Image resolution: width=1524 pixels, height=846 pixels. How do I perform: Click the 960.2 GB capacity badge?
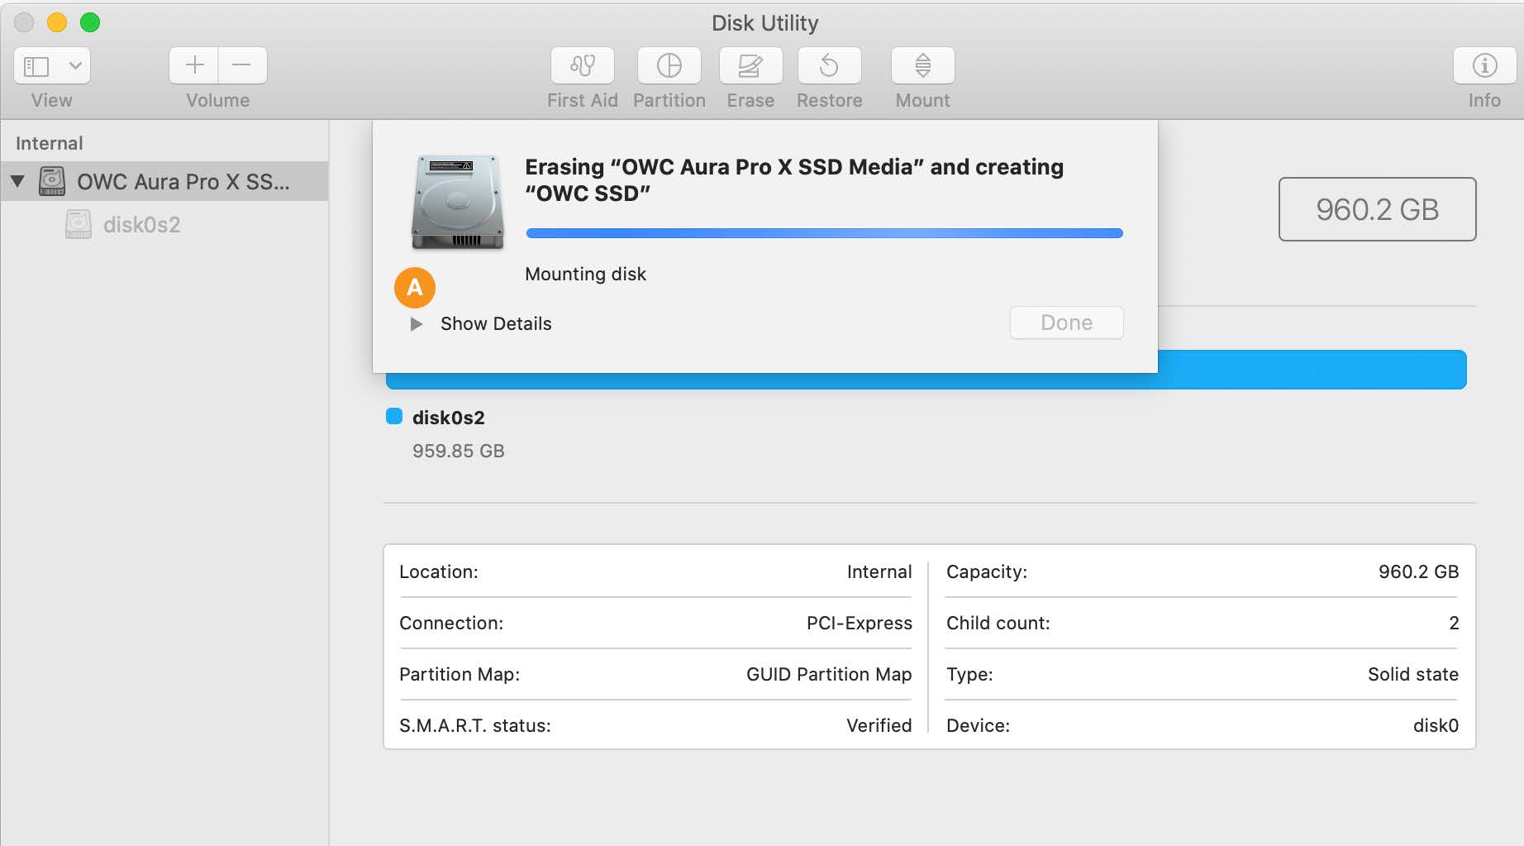pos(1377,210)
